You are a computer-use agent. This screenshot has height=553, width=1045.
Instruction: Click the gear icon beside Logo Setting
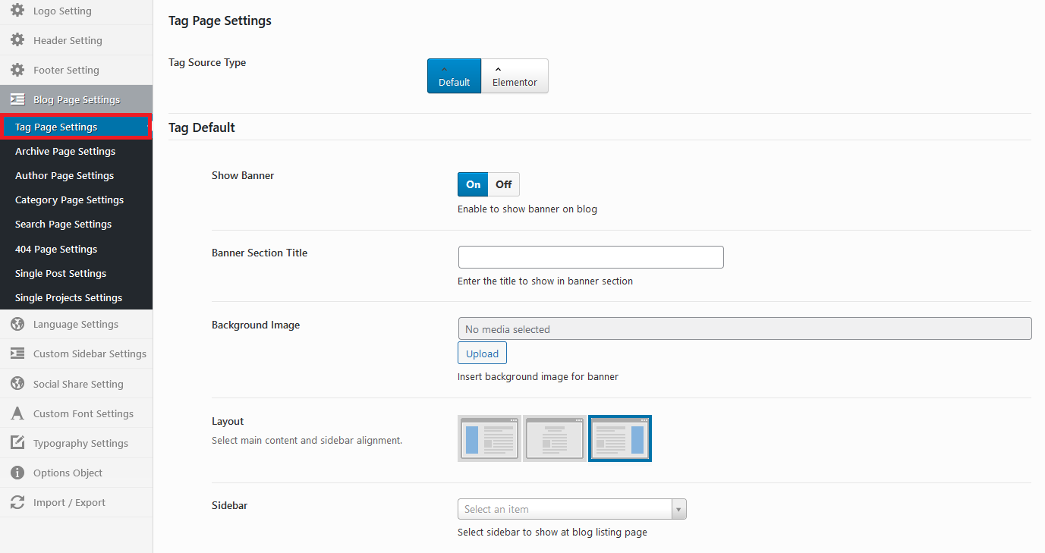point(17,11)
